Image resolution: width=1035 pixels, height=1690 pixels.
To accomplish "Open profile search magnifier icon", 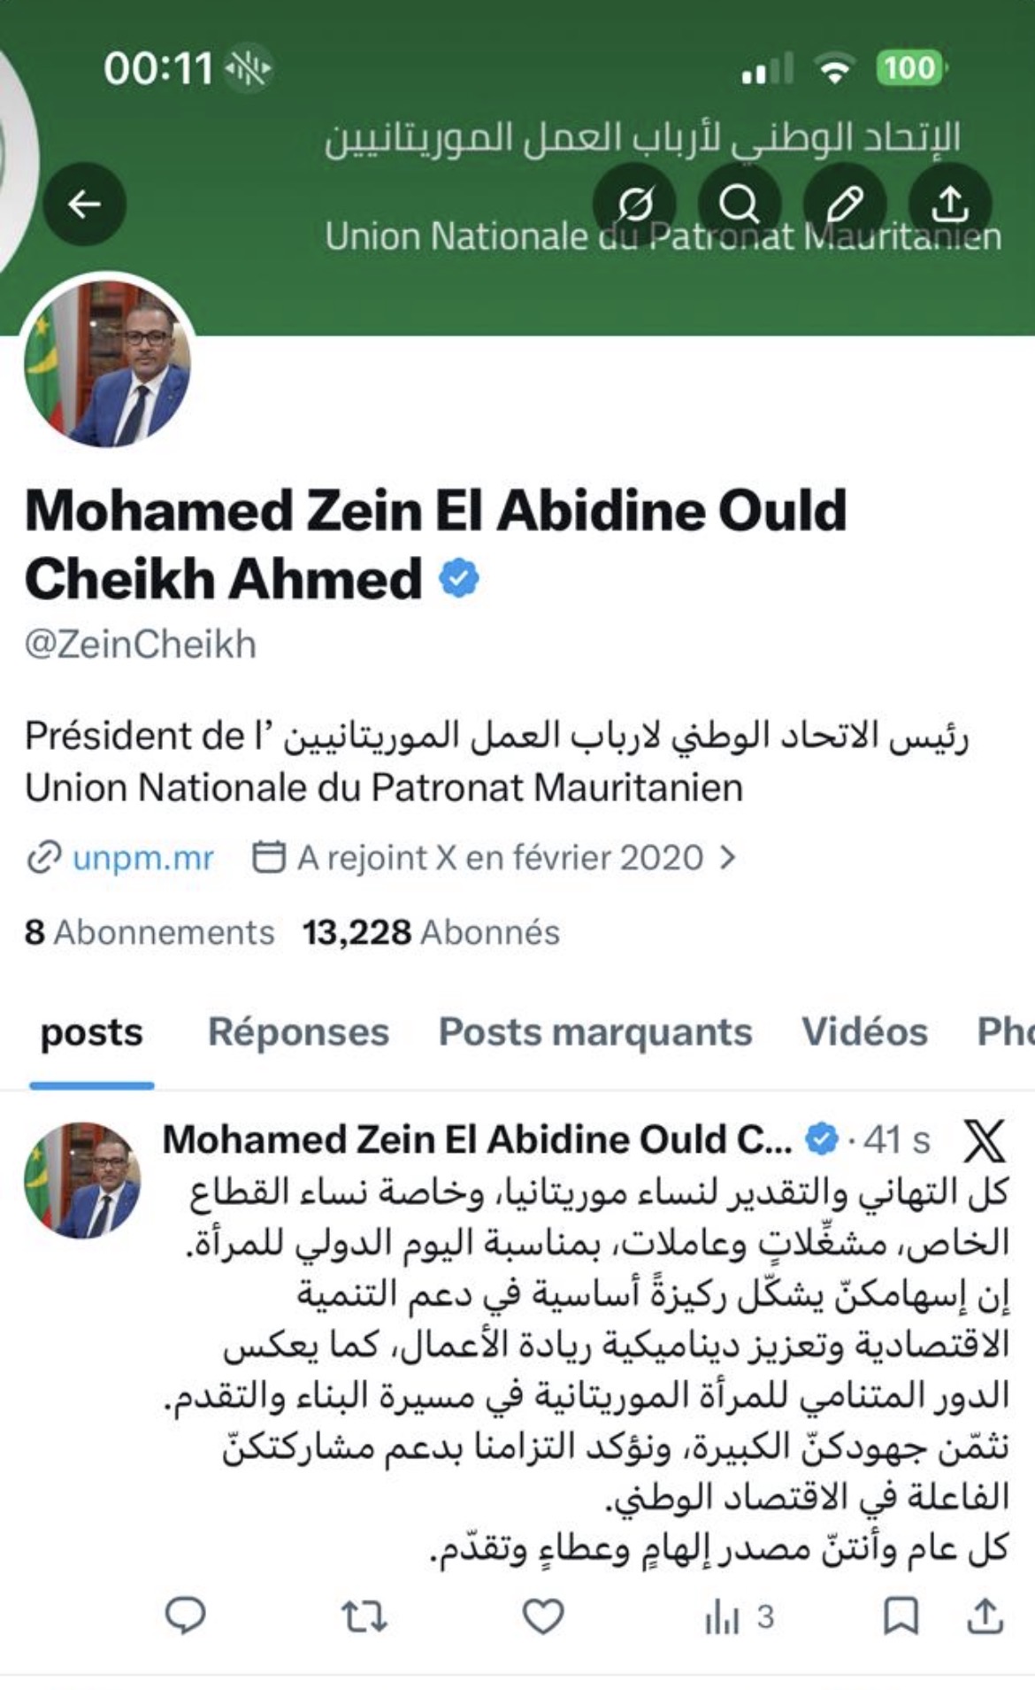I will pyautogui.click(x=740, y=204).
